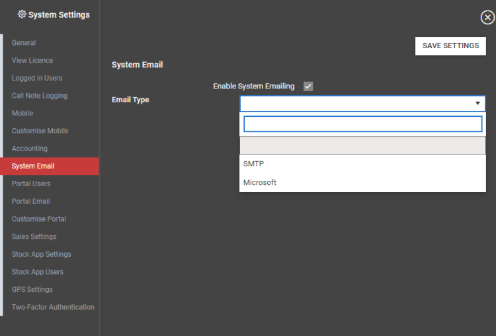Click the System Settings gear icon
496x336 pixels.
tap(22, 15)
